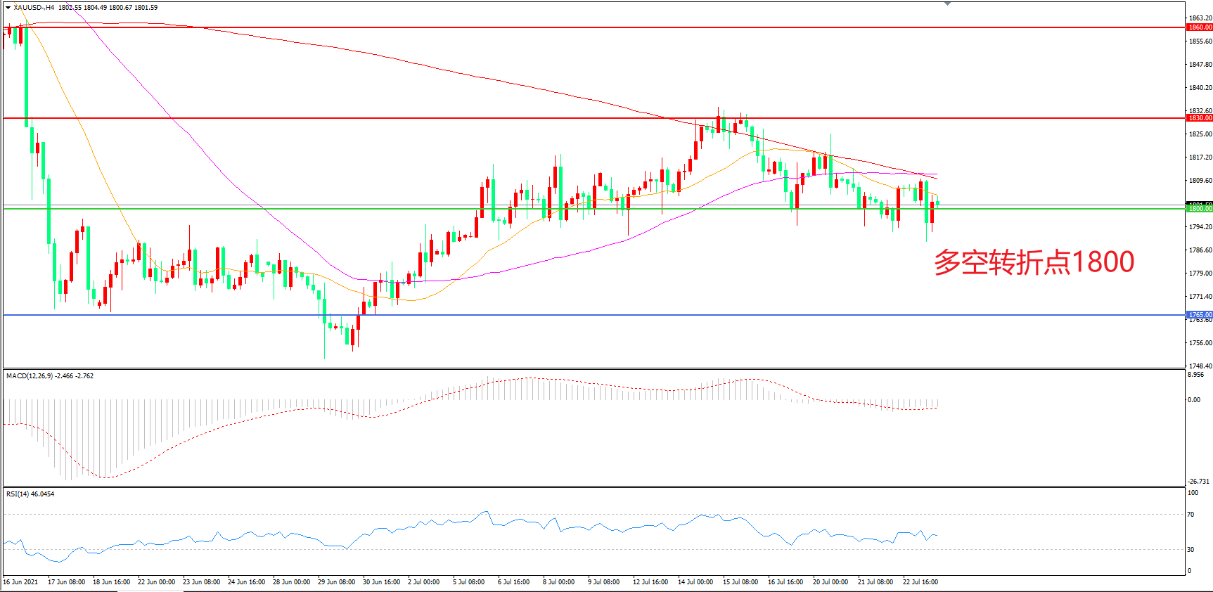The width and height of the screenshot is (1213, 592).
Task: Click the MACD 0.00 scale value
Action: coord(1194,400)
